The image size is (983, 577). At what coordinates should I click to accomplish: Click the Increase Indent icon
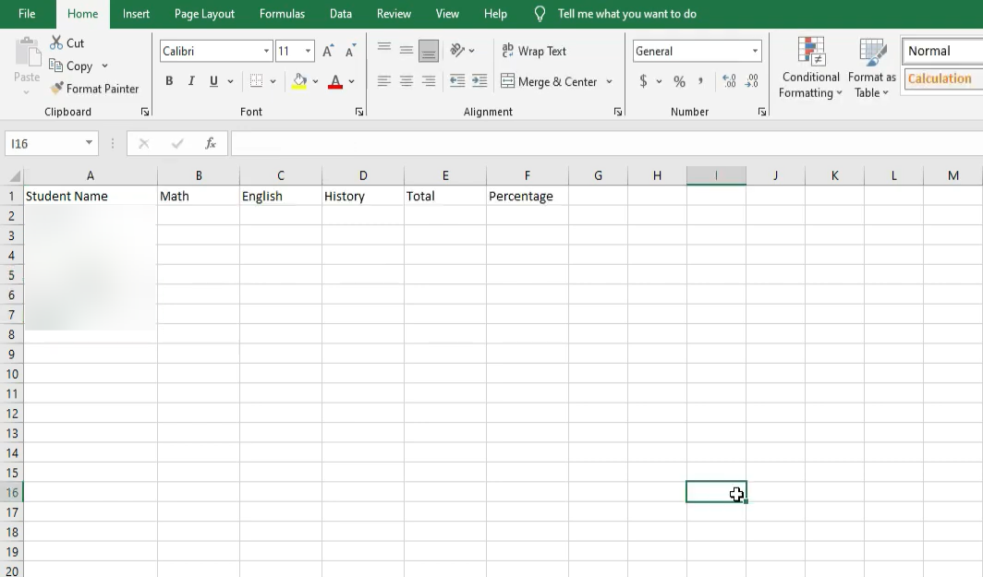(x=479, y=81)
